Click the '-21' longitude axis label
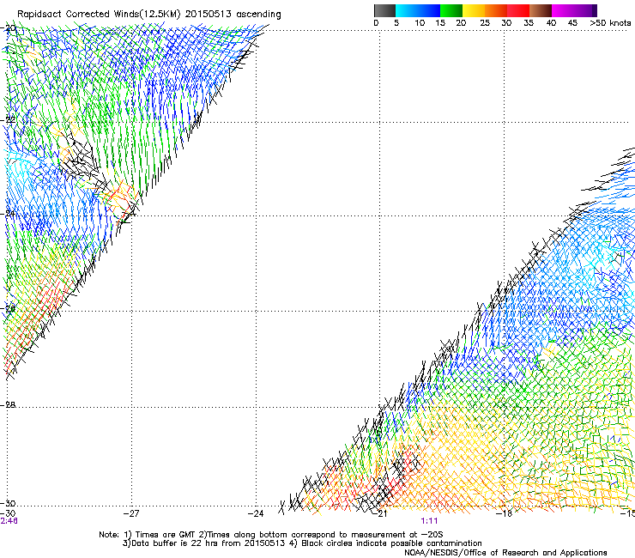Image resolution: width=635 pixels, height=558 pixels. (380, 514)
